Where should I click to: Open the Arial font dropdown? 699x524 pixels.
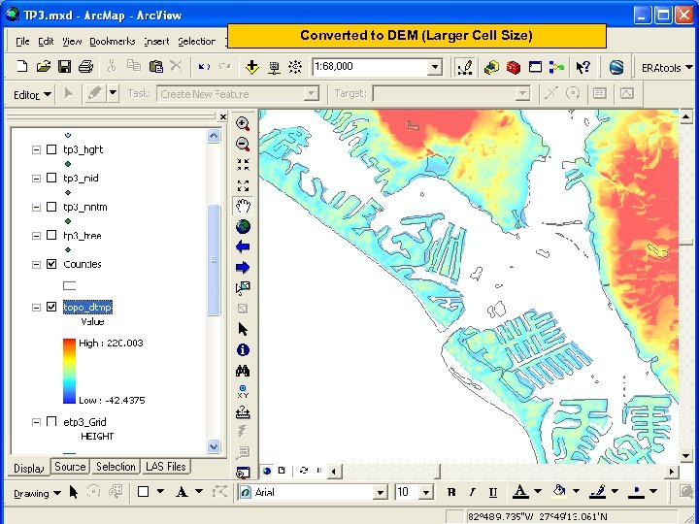tap(381, 492)
